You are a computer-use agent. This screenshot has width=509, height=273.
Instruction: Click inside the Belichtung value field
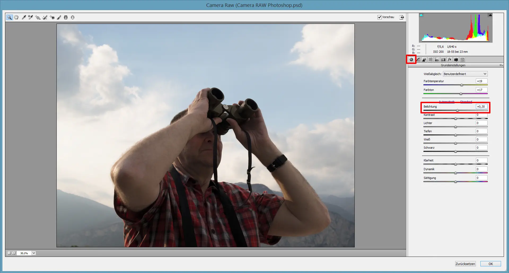[x=481, y=106]
